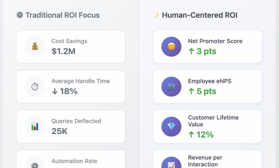Screen dimensions: 279x168
Task: Click the 12% lifetime value figure
Action: click(x=201, y=134)
